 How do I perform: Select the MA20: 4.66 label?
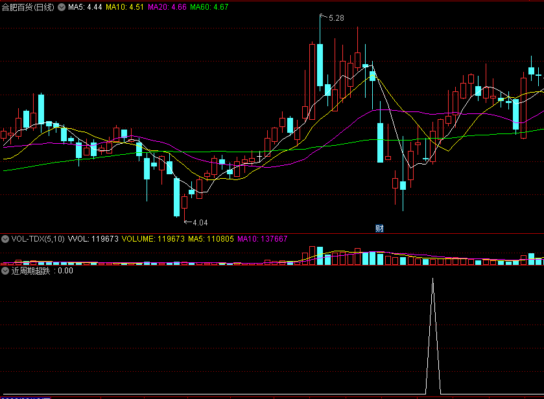(167, 7)
